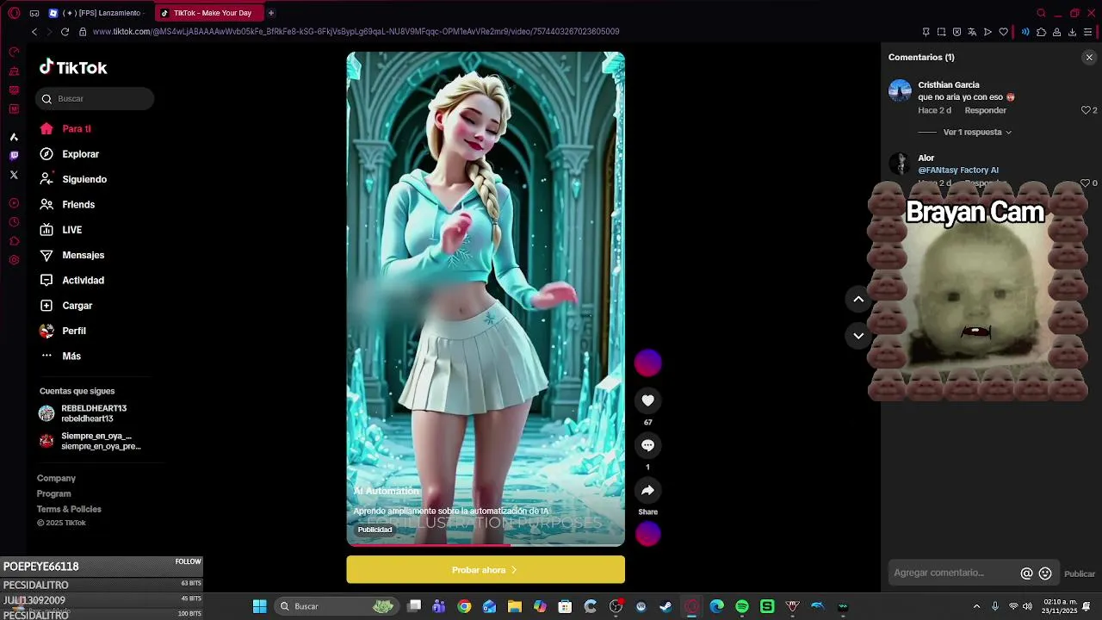Viewport: 1102px width, 620px height.
Task: Open Perfil page
Action: (62, 331)
